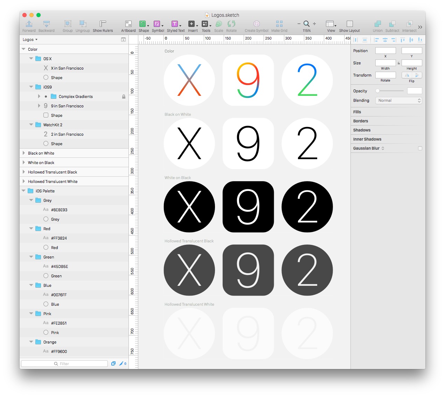Click the Show Layout icon
Screen dimensions: 445x397
pyautogui.click(x=349, y=24)
